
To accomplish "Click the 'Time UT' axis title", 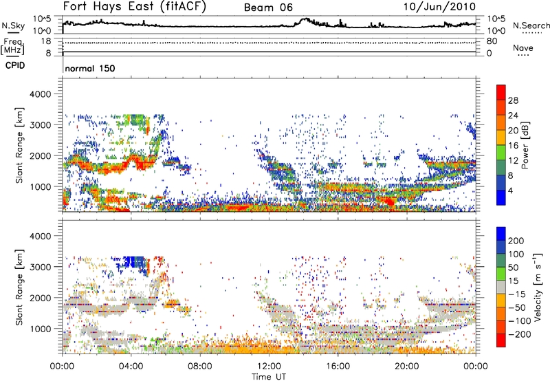I will tap(269, 376).
